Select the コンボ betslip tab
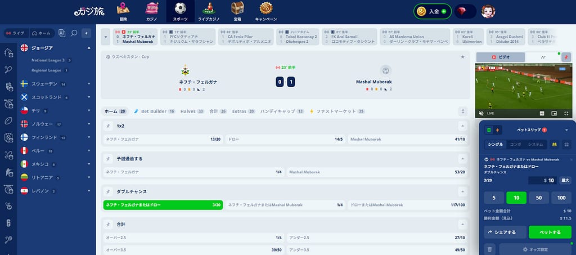 pyautogui.click(x=515, y=145)
